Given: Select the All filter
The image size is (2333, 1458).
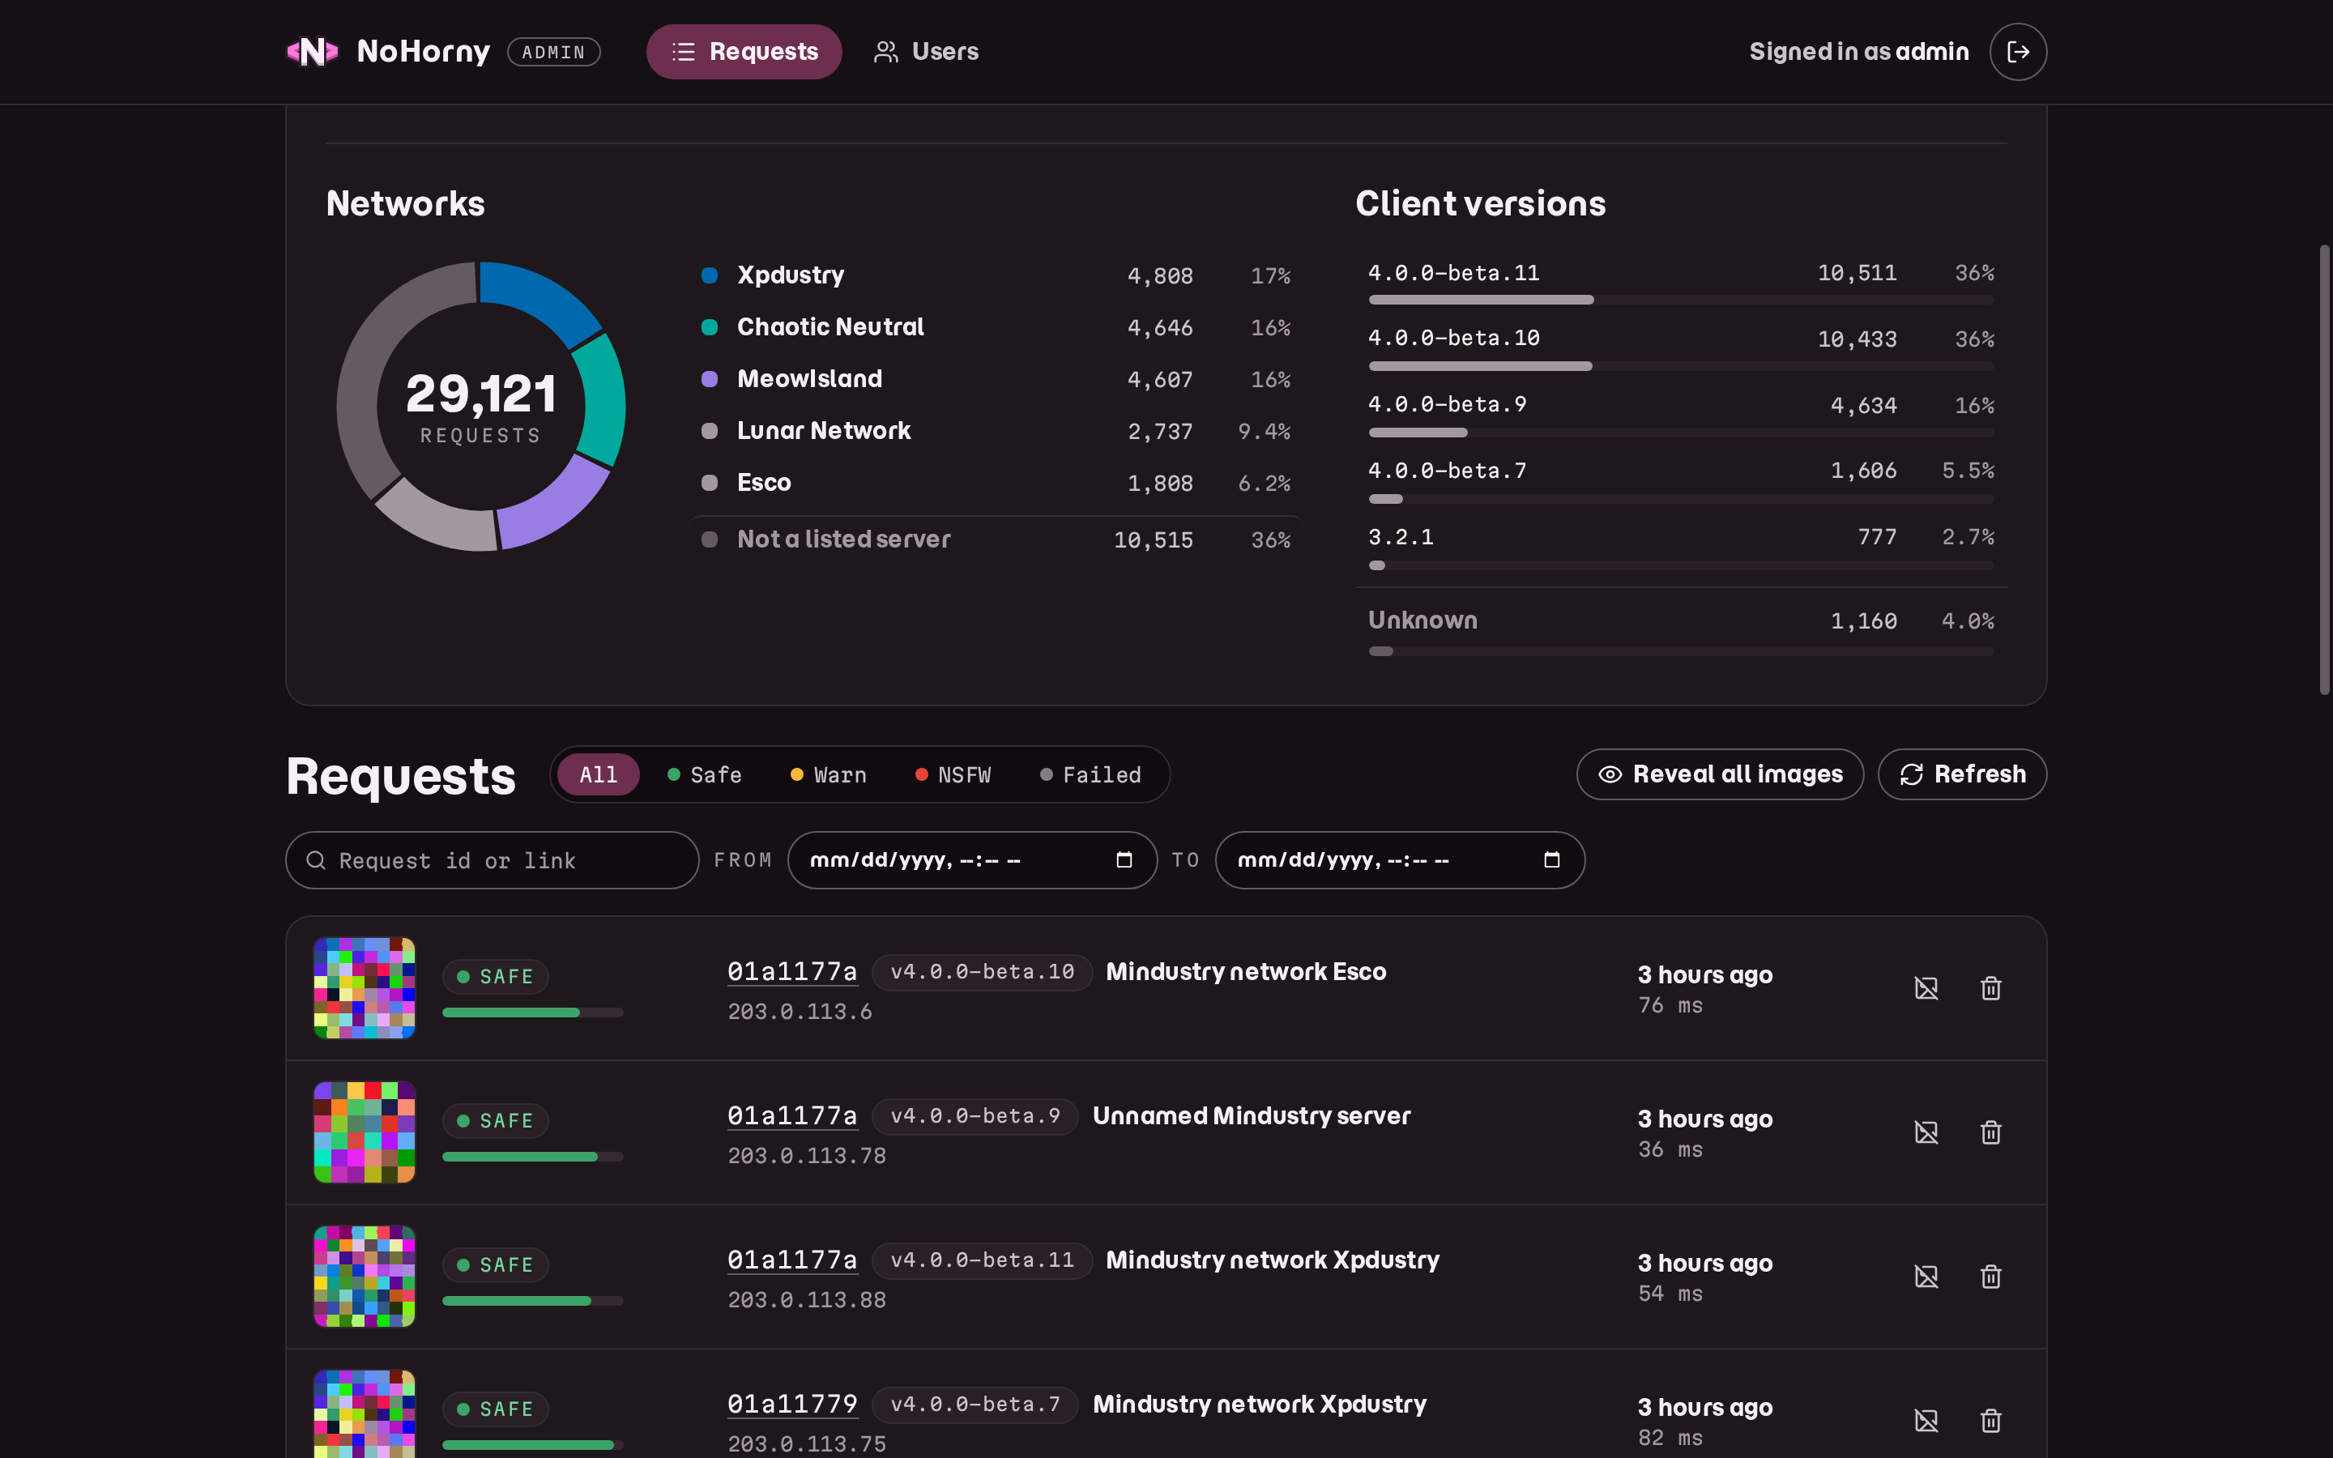Looking at the screenshot, I should pos(598,774).
